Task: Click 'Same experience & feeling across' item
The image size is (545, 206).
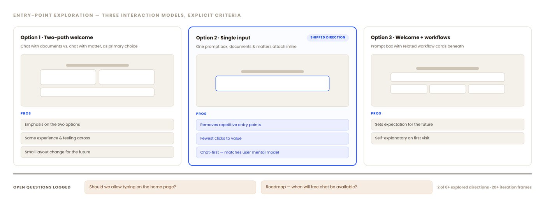Action: coord(97,138)
